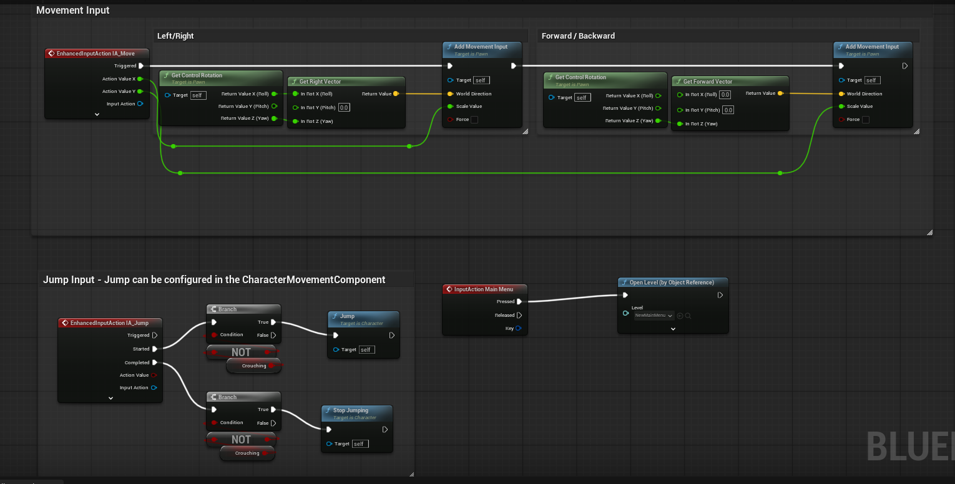Click the In Rot Y (Pitch) value on Get Right Vector

pyautogui.click(x=344, y=108)
